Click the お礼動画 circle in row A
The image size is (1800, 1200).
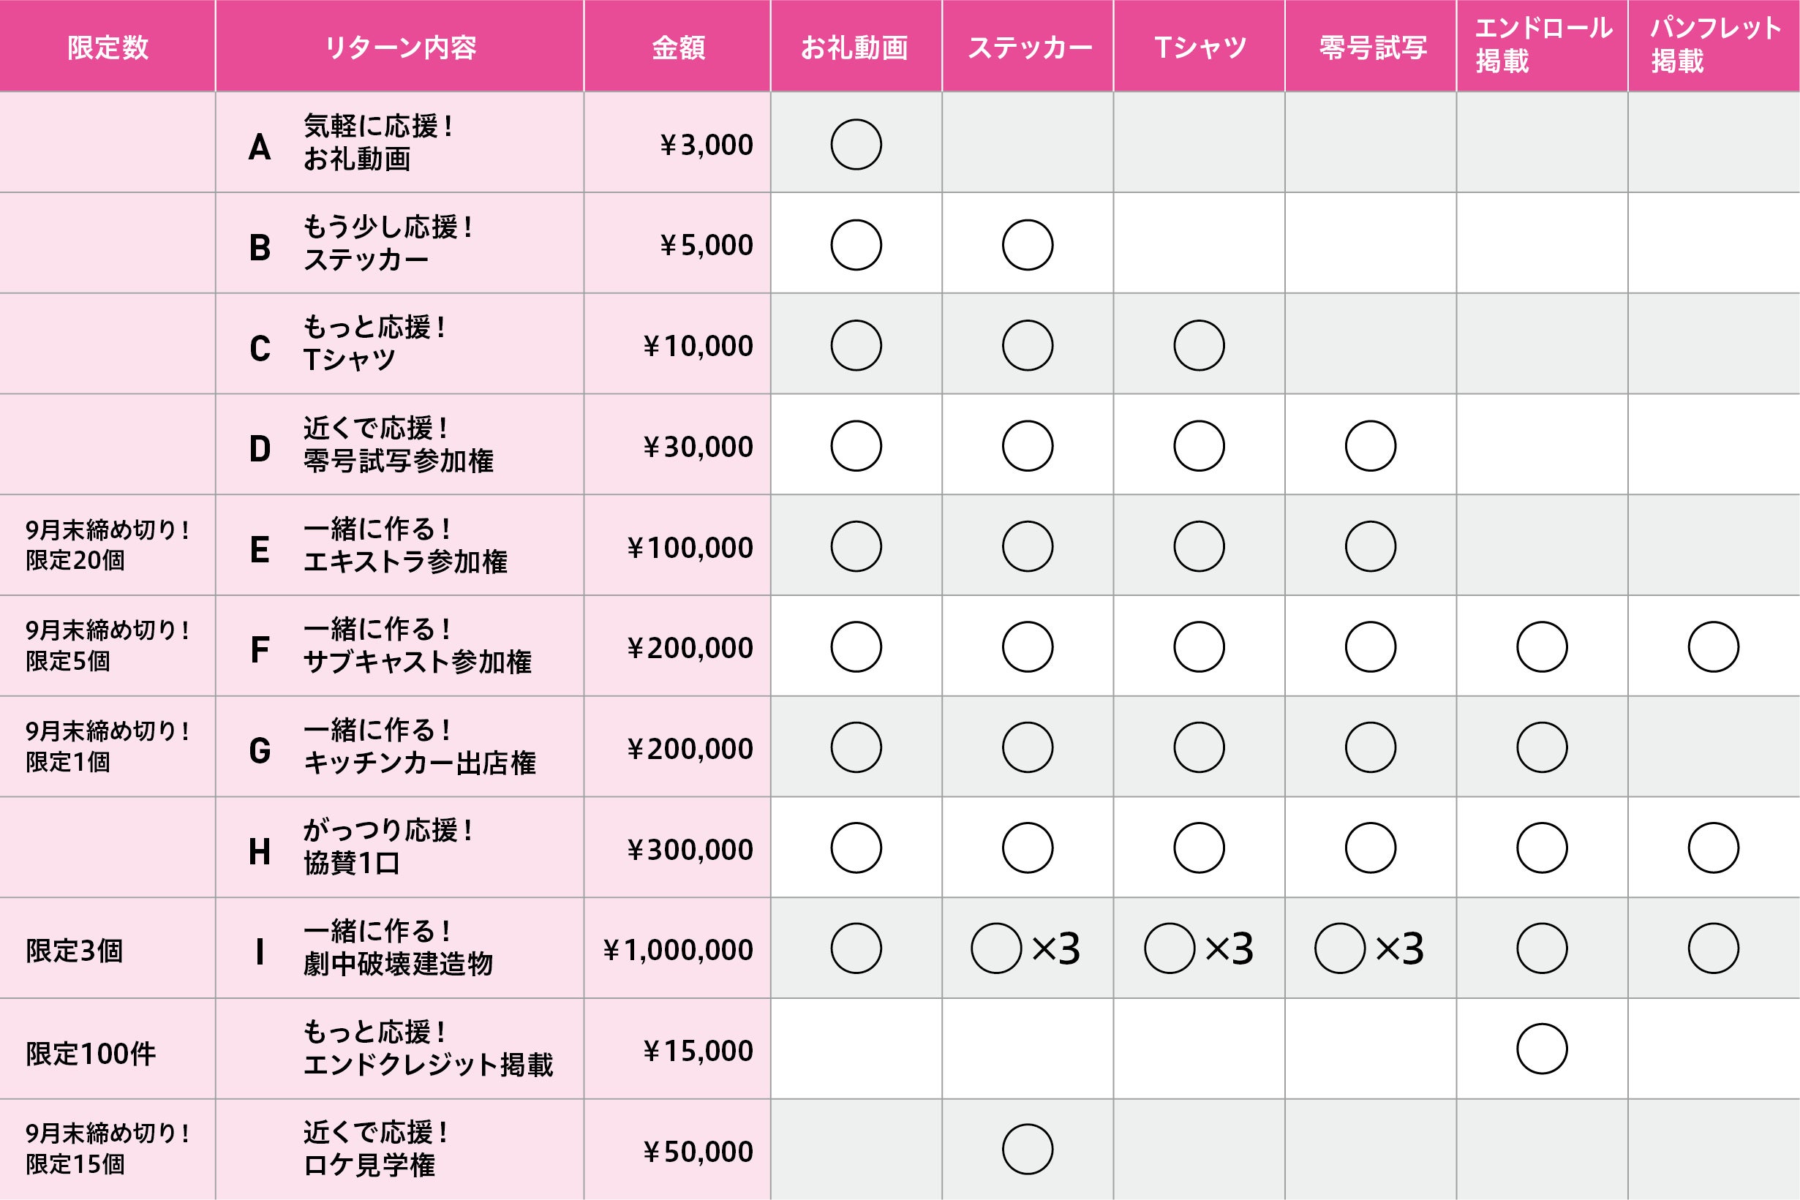click(856, 144)
